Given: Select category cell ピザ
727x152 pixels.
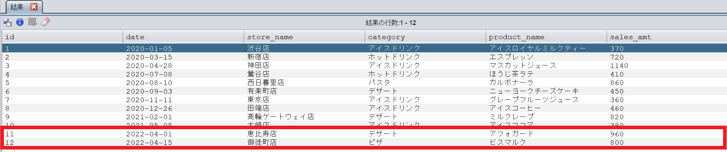Looking at the screenshot, I should click(375, 142).
